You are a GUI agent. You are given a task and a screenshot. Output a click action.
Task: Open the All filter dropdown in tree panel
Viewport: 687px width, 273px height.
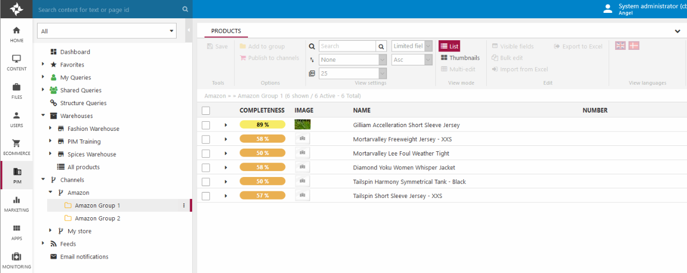107,31
